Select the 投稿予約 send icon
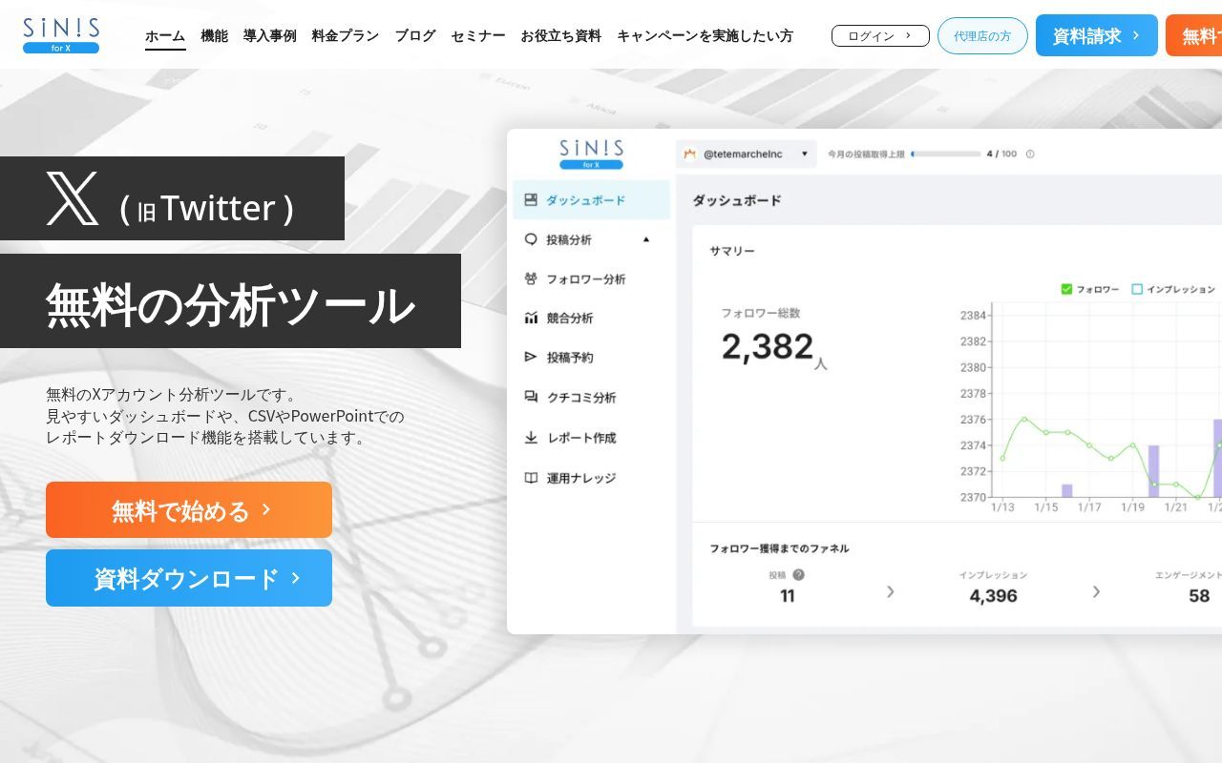The height and width of the screenshot is (763, 1222). [x=531, y=357]
